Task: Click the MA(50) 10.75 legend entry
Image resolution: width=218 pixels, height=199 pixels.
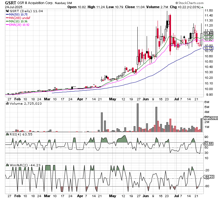Action: [x=18, y=14]
